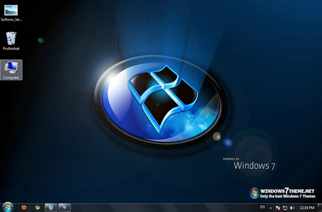
Task: Switch to the blue swirl app on taskbar
Action: pos(65,208)
